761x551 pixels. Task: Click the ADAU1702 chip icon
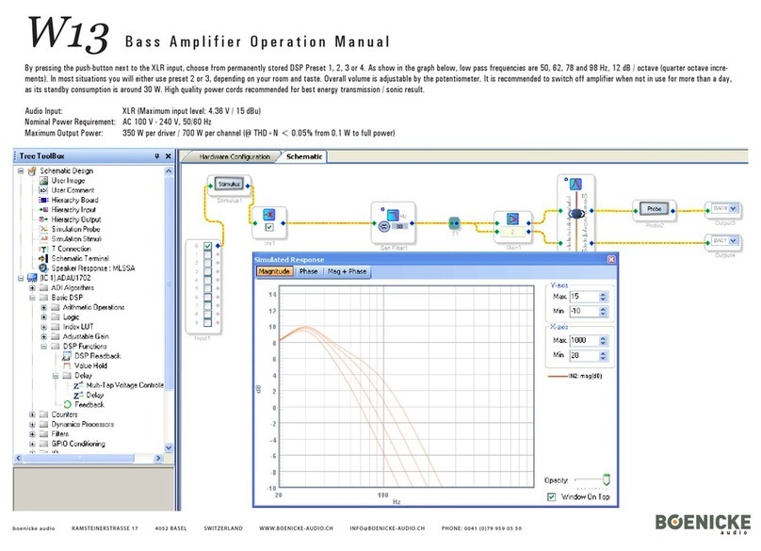(x=32, y=278)
